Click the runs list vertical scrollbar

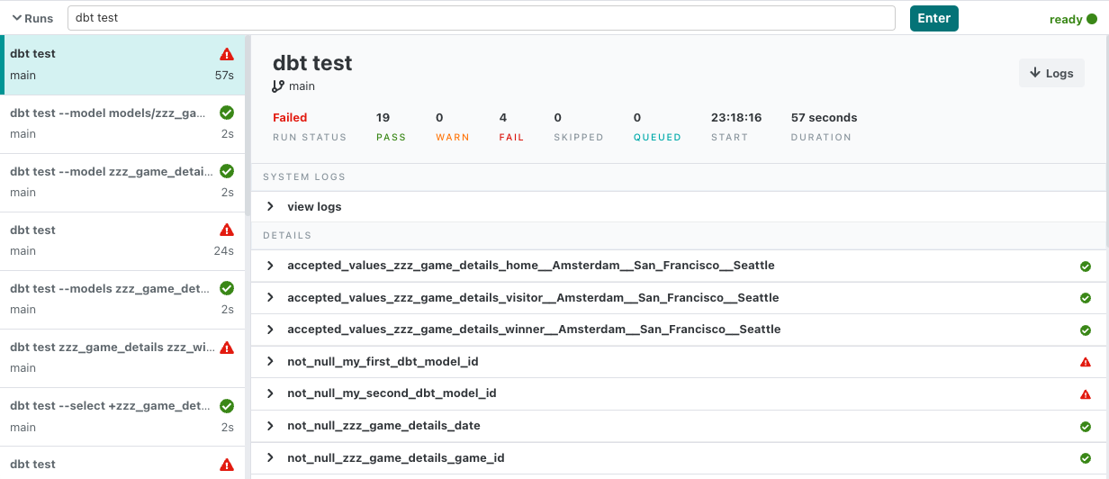coord(248,126)
